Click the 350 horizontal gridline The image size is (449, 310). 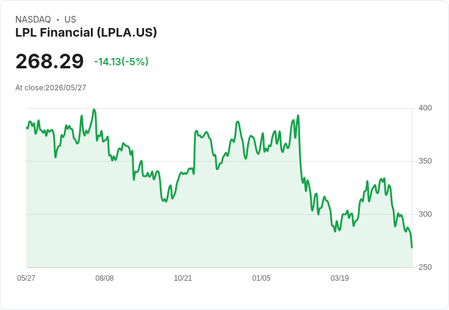click(219, 161)
